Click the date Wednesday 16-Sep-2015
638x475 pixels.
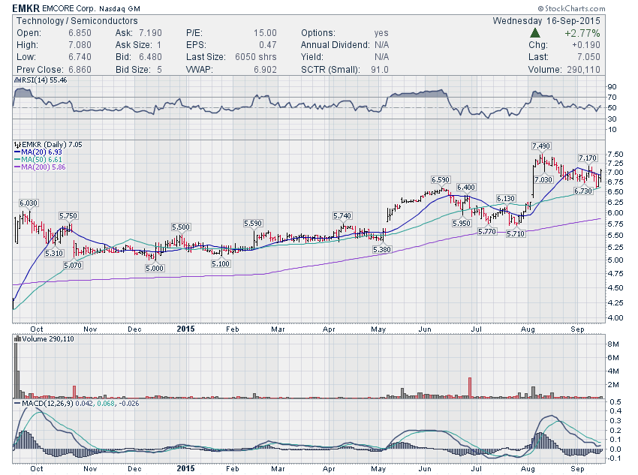(x=546, y=21)
